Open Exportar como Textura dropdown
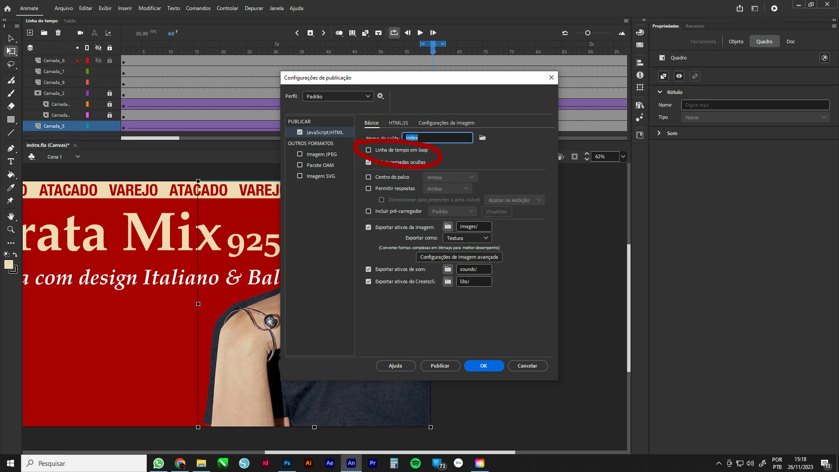This screenshot has height=472, width=839. pos(467,238)
